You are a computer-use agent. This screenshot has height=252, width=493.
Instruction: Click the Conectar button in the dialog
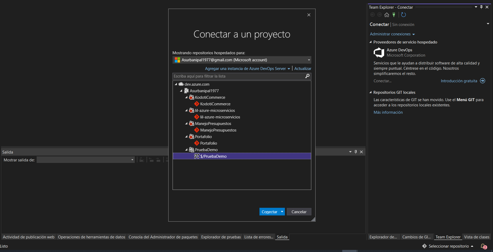[x=270, y=212]
